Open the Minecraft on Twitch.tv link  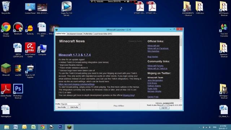[157, 69]
